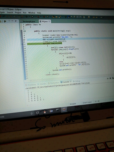The height and width of the screenshot is (152, 114).
Task: Click the highlighted 'for(int i=0;i<n;i++)' line
Action: [52, 44]
